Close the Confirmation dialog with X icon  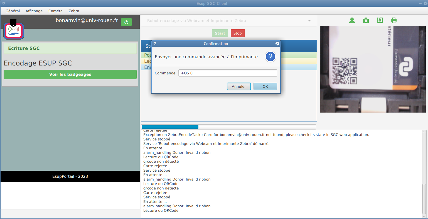(x=277, y=44)
